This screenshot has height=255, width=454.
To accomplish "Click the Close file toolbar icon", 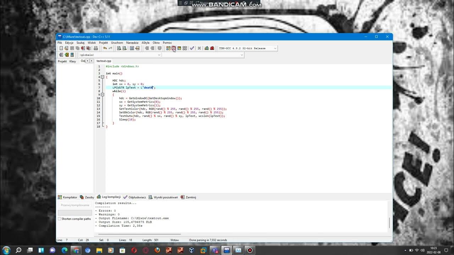I will click(x=83, y=48).
